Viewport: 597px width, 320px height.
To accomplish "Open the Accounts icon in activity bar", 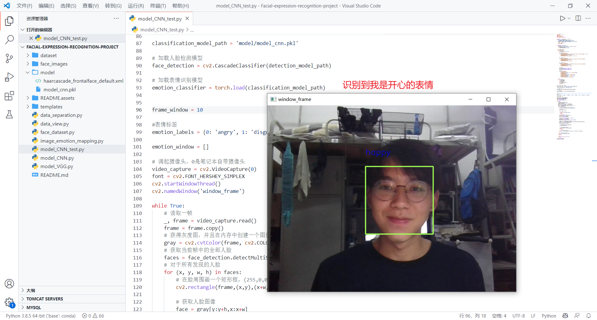I will point(9,284).
